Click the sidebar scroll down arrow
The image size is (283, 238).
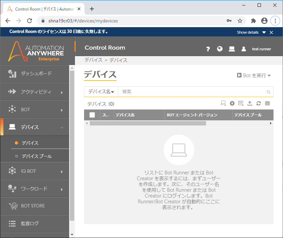[x=72, y=235]
